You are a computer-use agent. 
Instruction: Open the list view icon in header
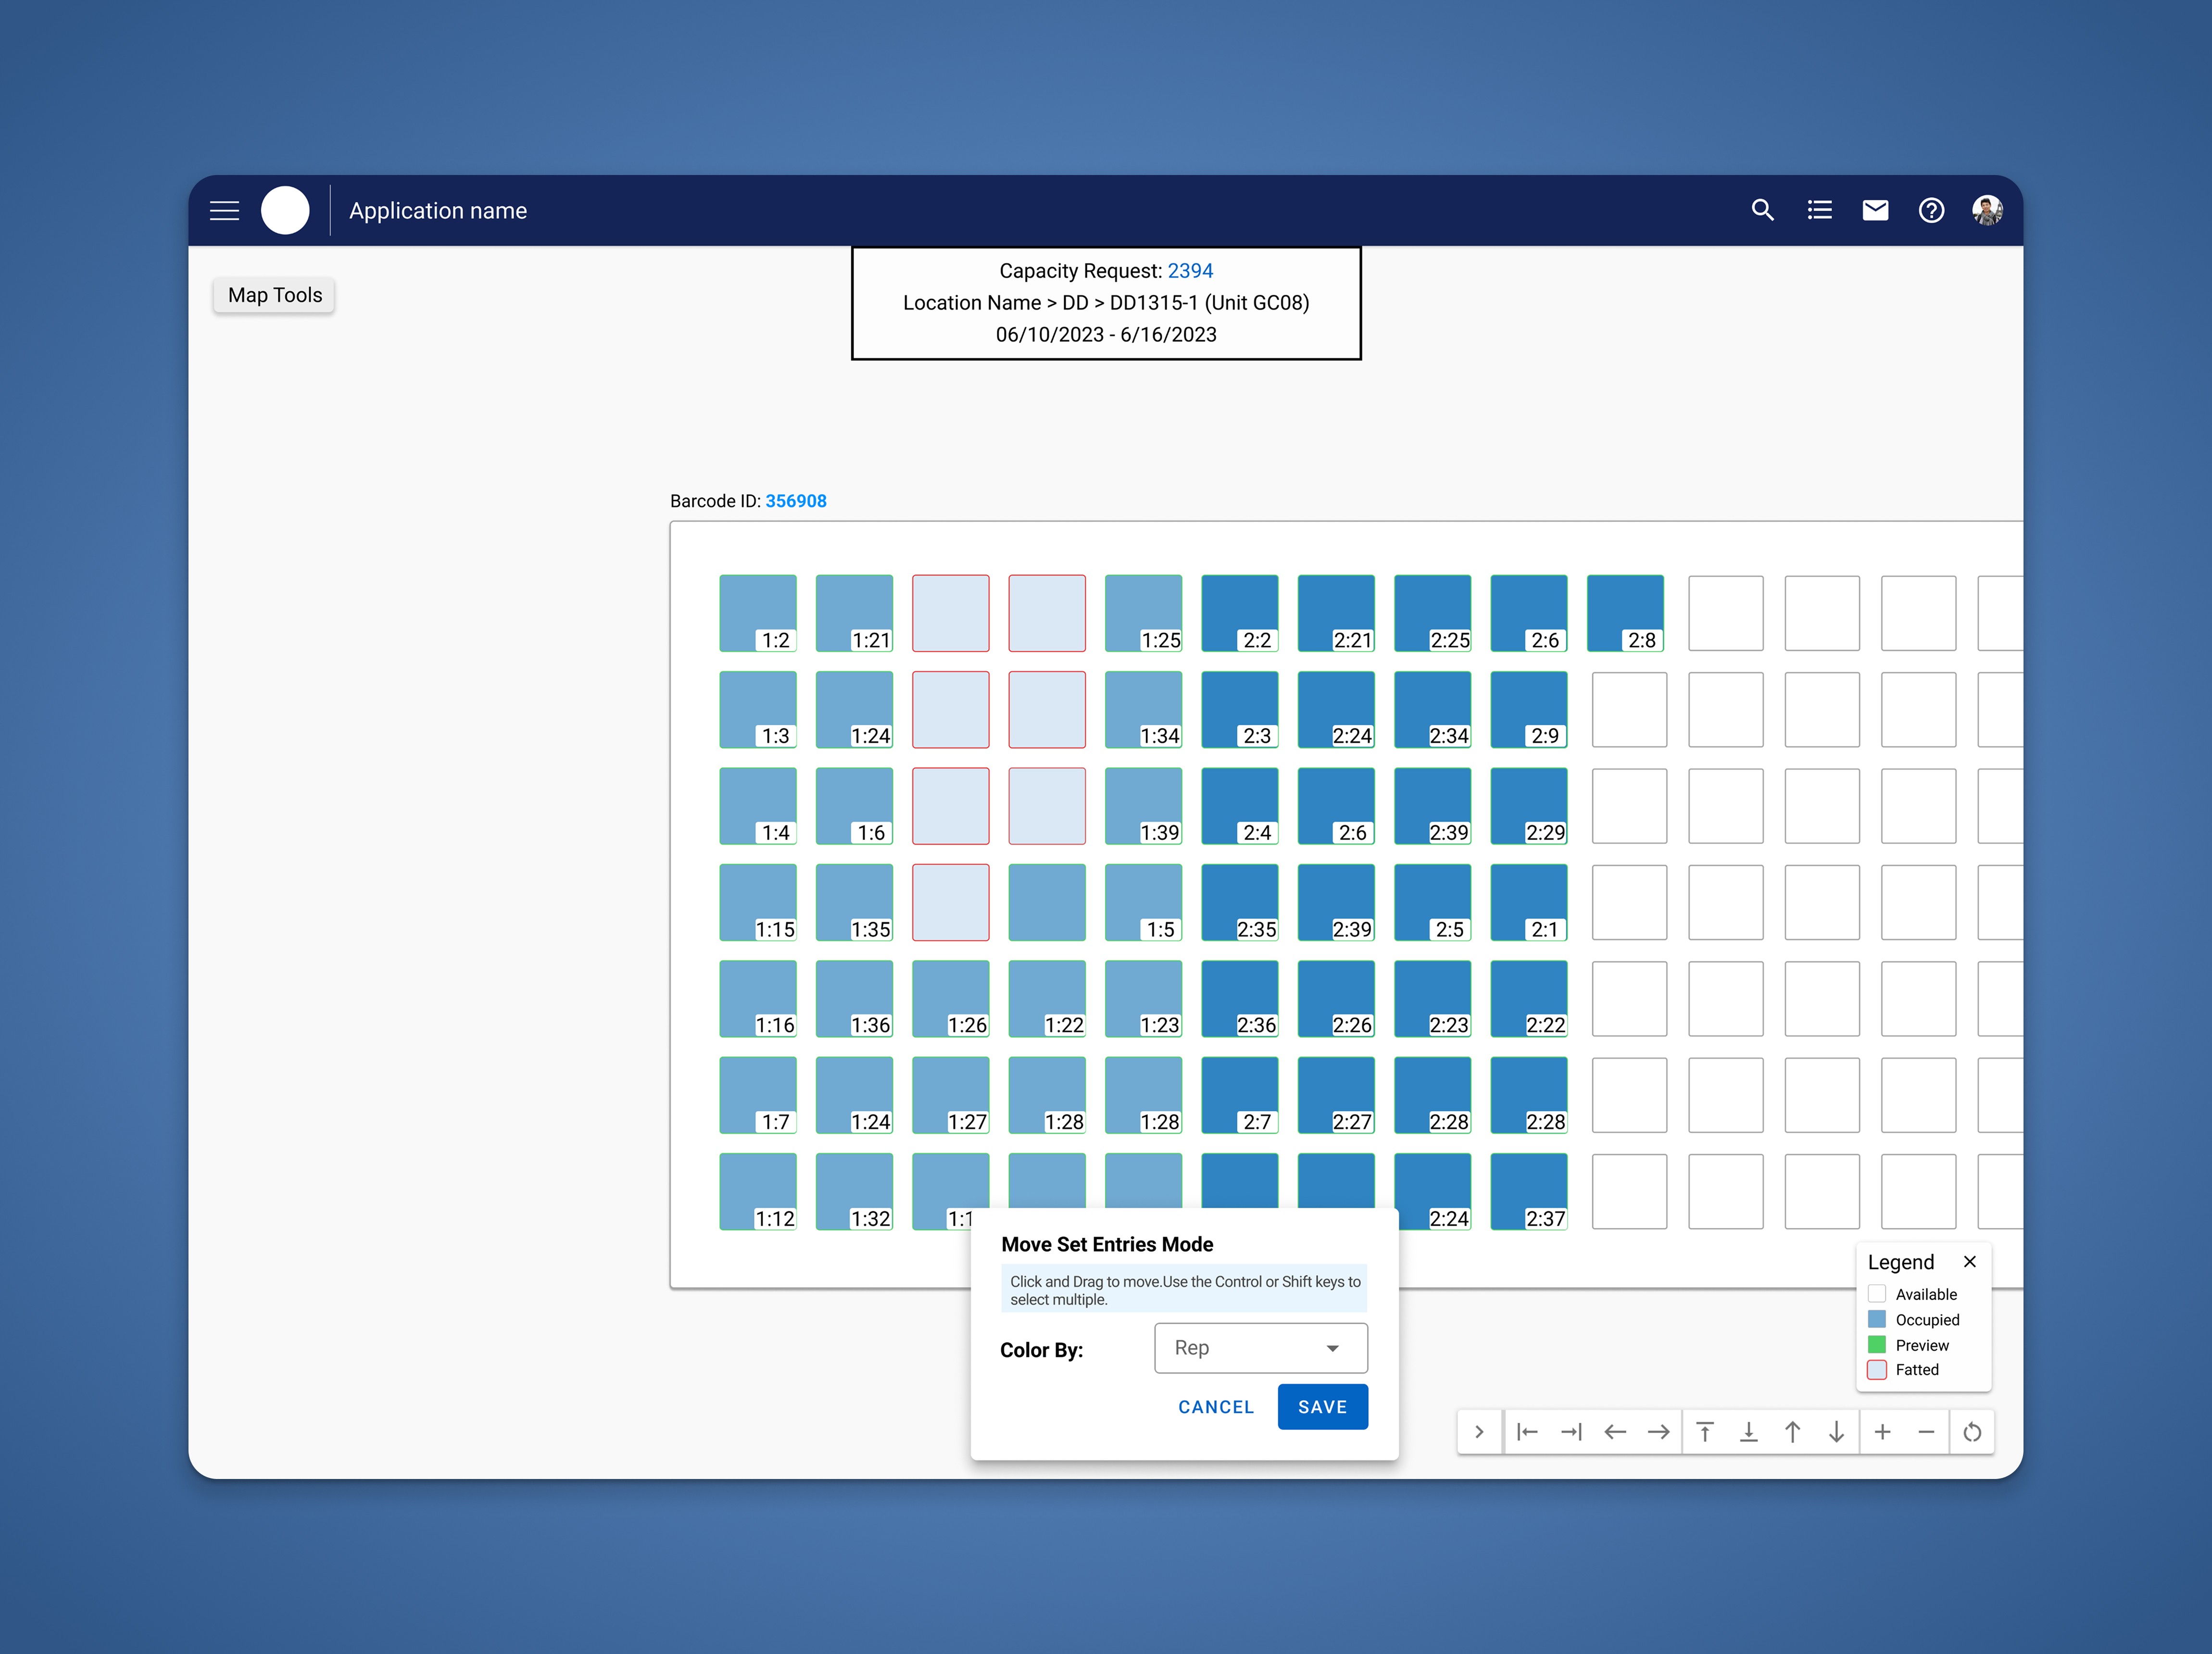1819,211
